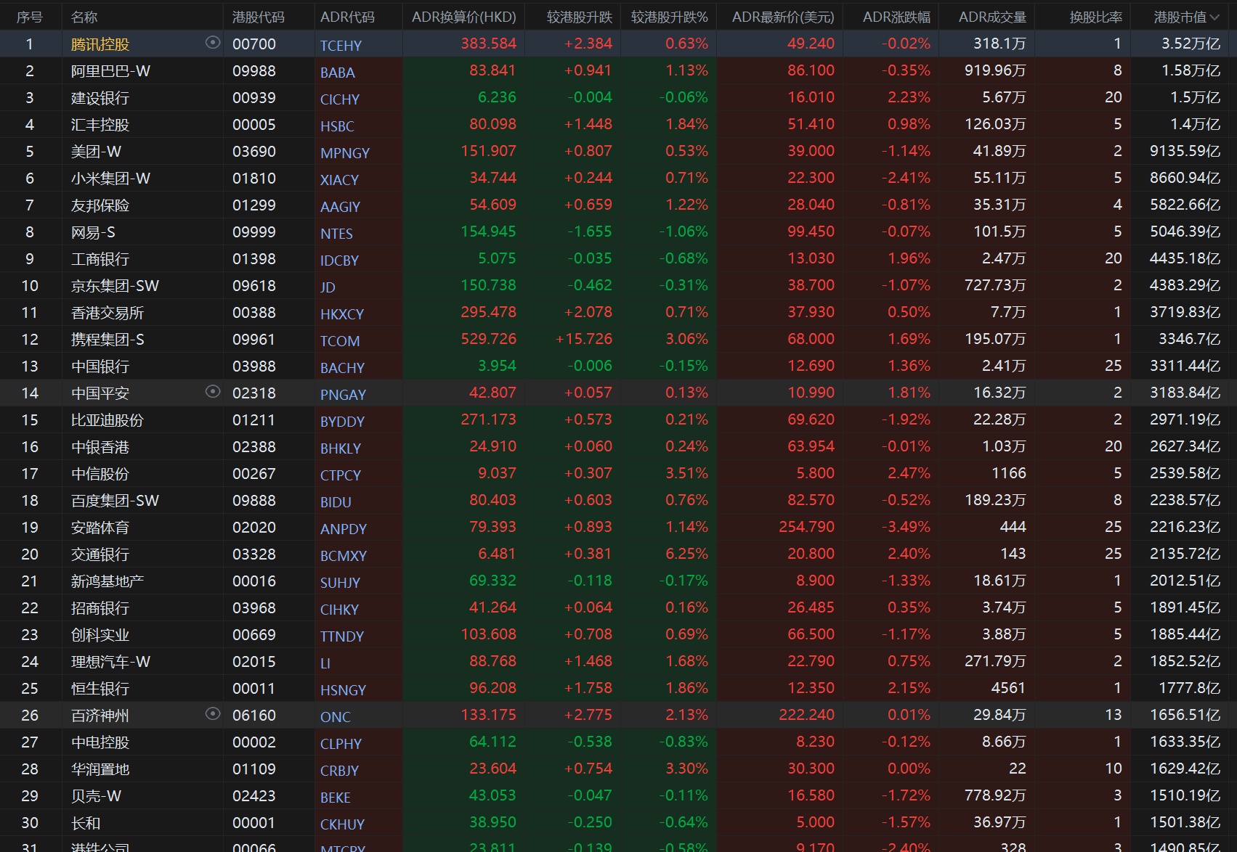Select the 携程集团-S stock name
The height and width of the screenshot is (852, 1237).
point(108,340)
